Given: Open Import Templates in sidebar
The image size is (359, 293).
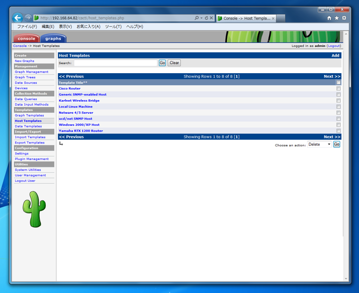Looking at the screenshot, I should click(30, 137).
